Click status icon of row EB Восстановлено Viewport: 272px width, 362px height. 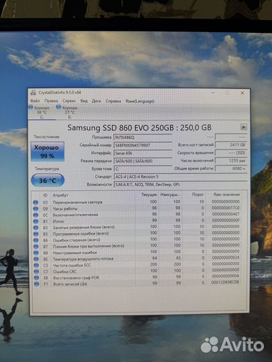36,278
